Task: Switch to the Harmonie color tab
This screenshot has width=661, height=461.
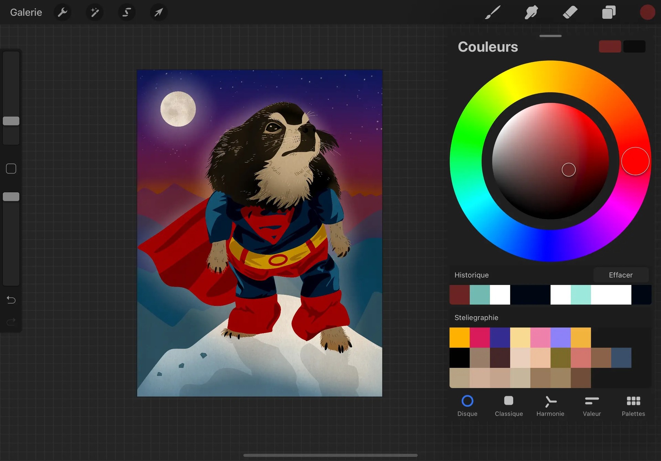Action: (550, 406)
